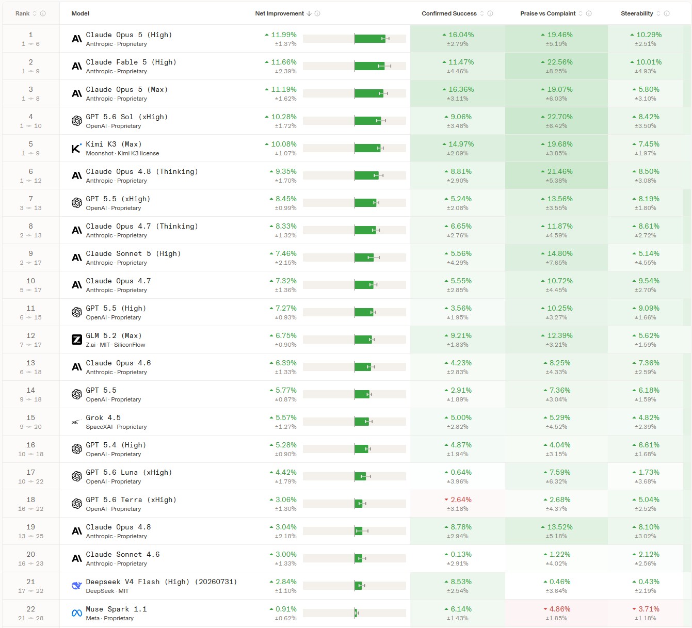This screenshot has width=692, height=628.
Task: Click the Steerability info icon
Action: (667, 13)
